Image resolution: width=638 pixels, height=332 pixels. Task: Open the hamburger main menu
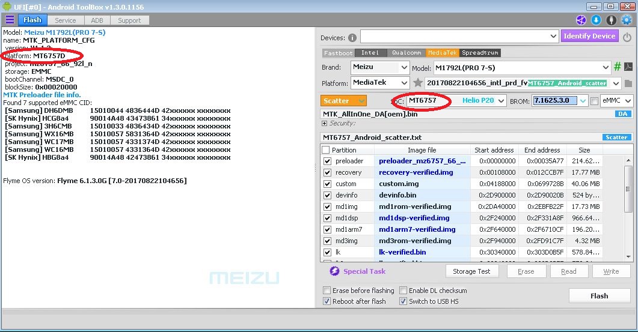10,19
